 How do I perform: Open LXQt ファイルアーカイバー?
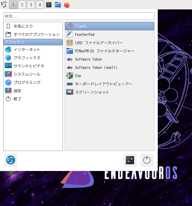coord(110,43)
